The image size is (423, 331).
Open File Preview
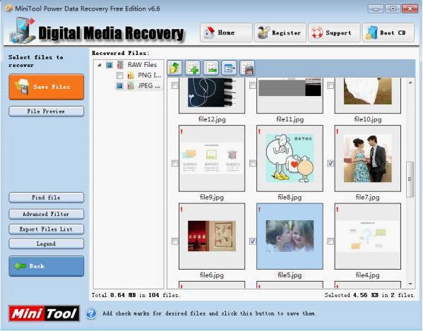point(47,111)
